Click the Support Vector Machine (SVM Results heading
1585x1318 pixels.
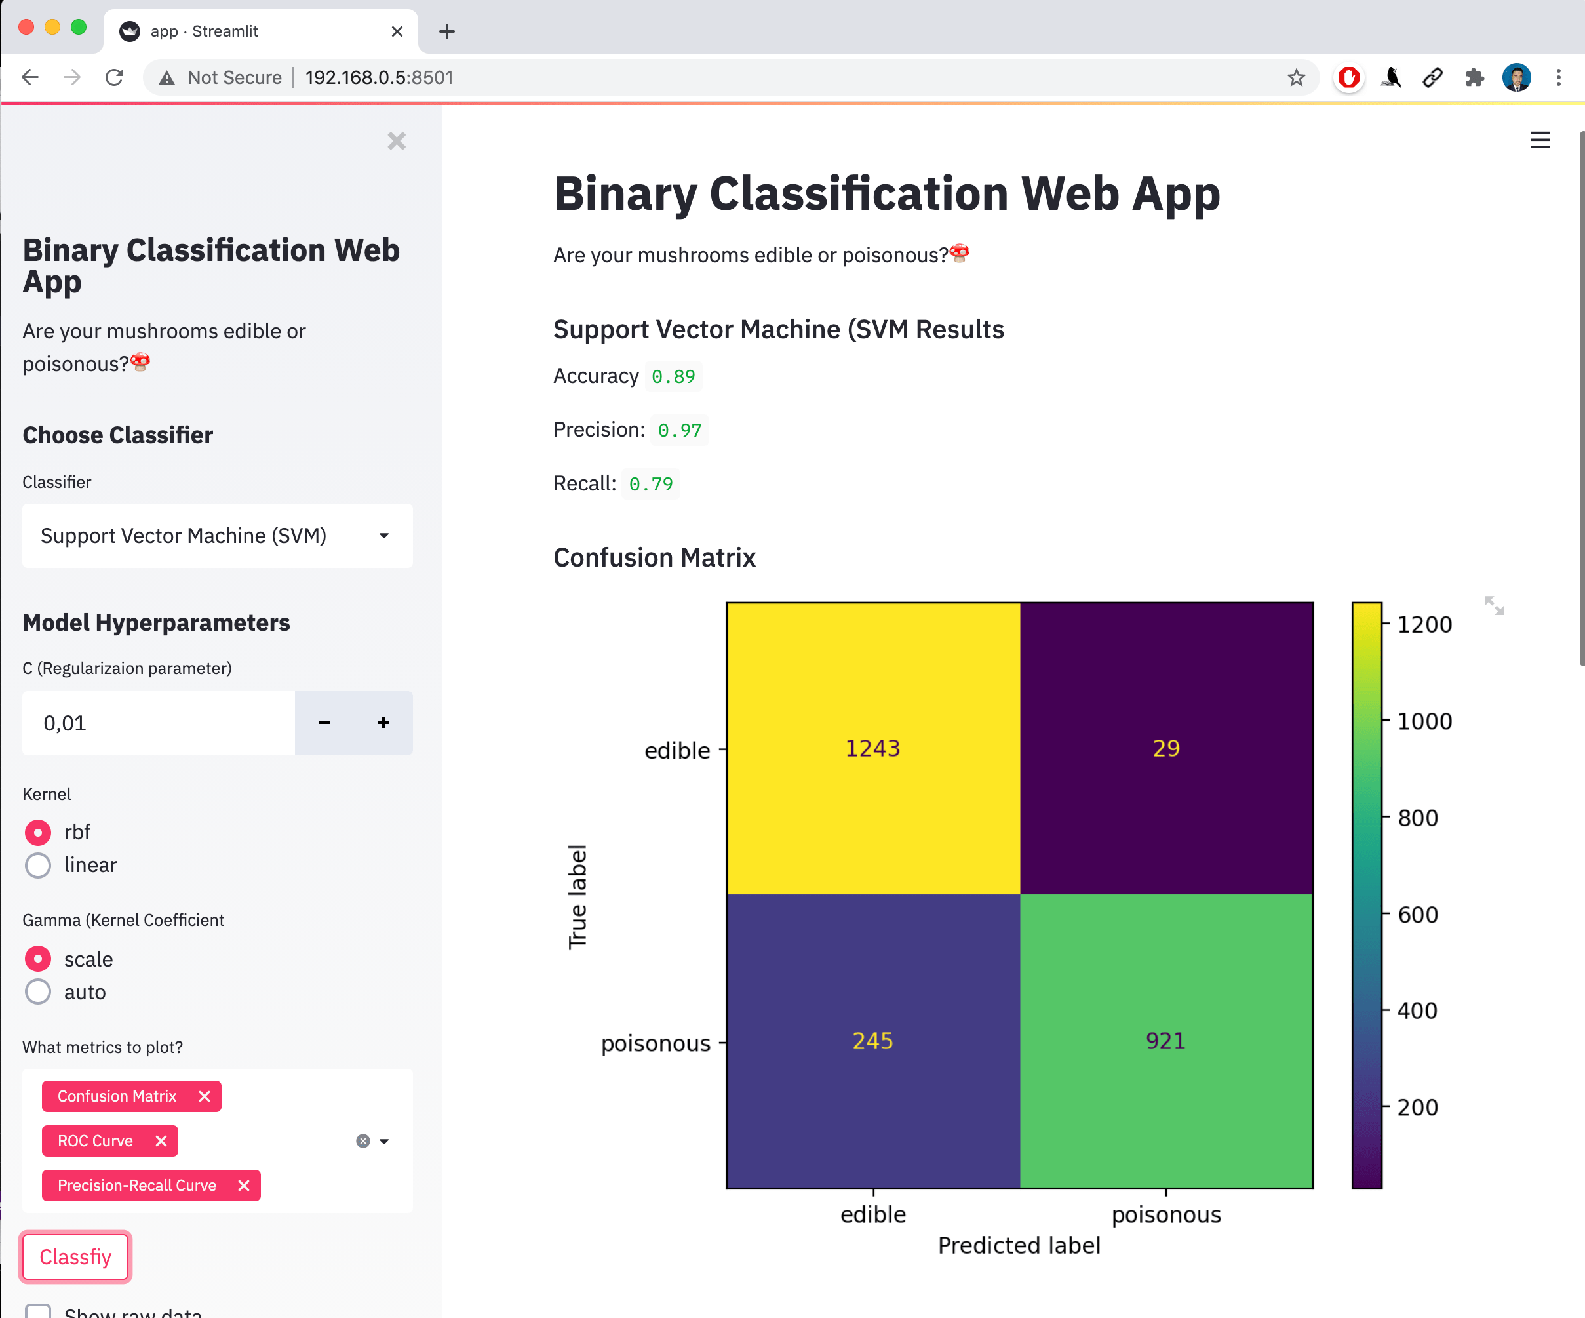click(778, 330)
